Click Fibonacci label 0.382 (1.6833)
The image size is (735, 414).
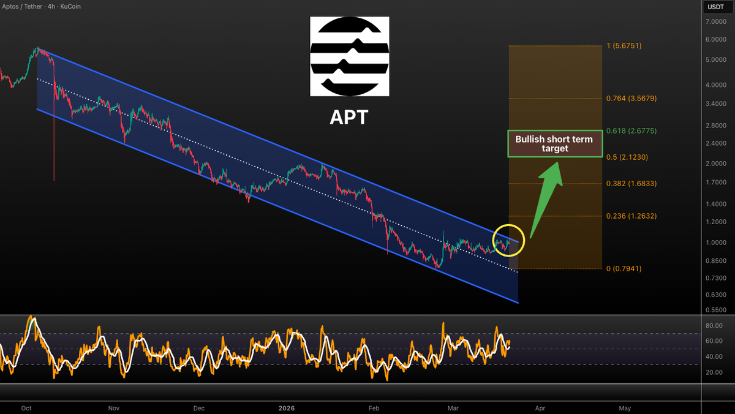point(631,184)
